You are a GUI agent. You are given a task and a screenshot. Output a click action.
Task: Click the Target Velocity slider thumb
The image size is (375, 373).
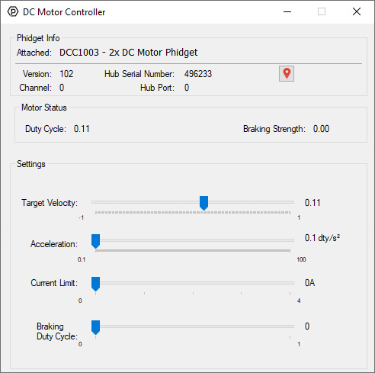(x=204, y=203)
